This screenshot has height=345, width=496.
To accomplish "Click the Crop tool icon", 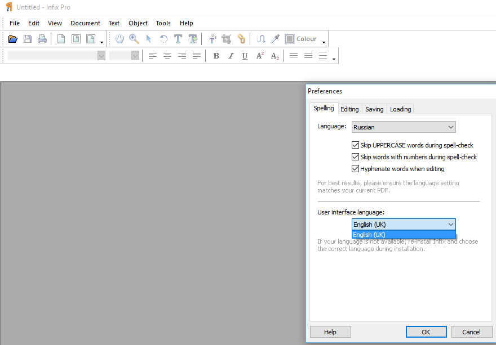I will [227, 39].
